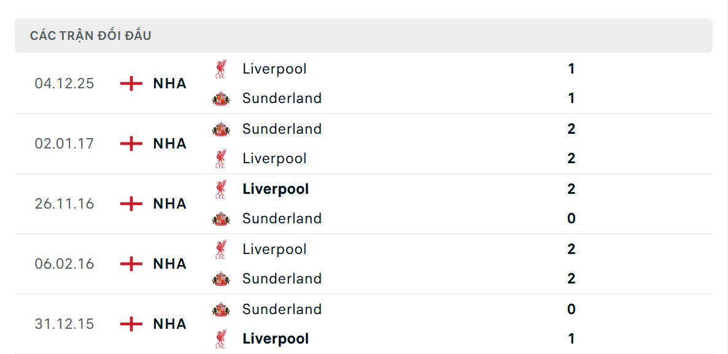
Task: Click the bold Liverpool name in the 26.11.16 row
Action: 275,189
